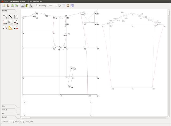Click the New pattern file icon
Screen dimensions: 171x126
[x=4, y=5]
